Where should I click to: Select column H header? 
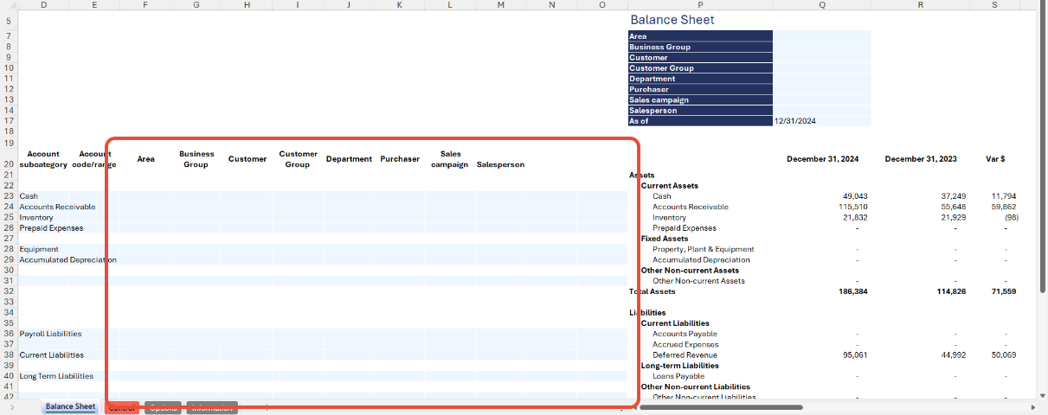pos(247,5)
